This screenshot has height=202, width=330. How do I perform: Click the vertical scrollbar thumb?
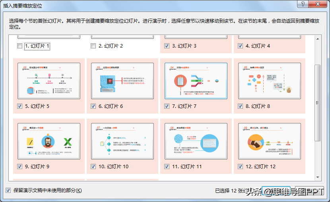(x=318, y=103)
